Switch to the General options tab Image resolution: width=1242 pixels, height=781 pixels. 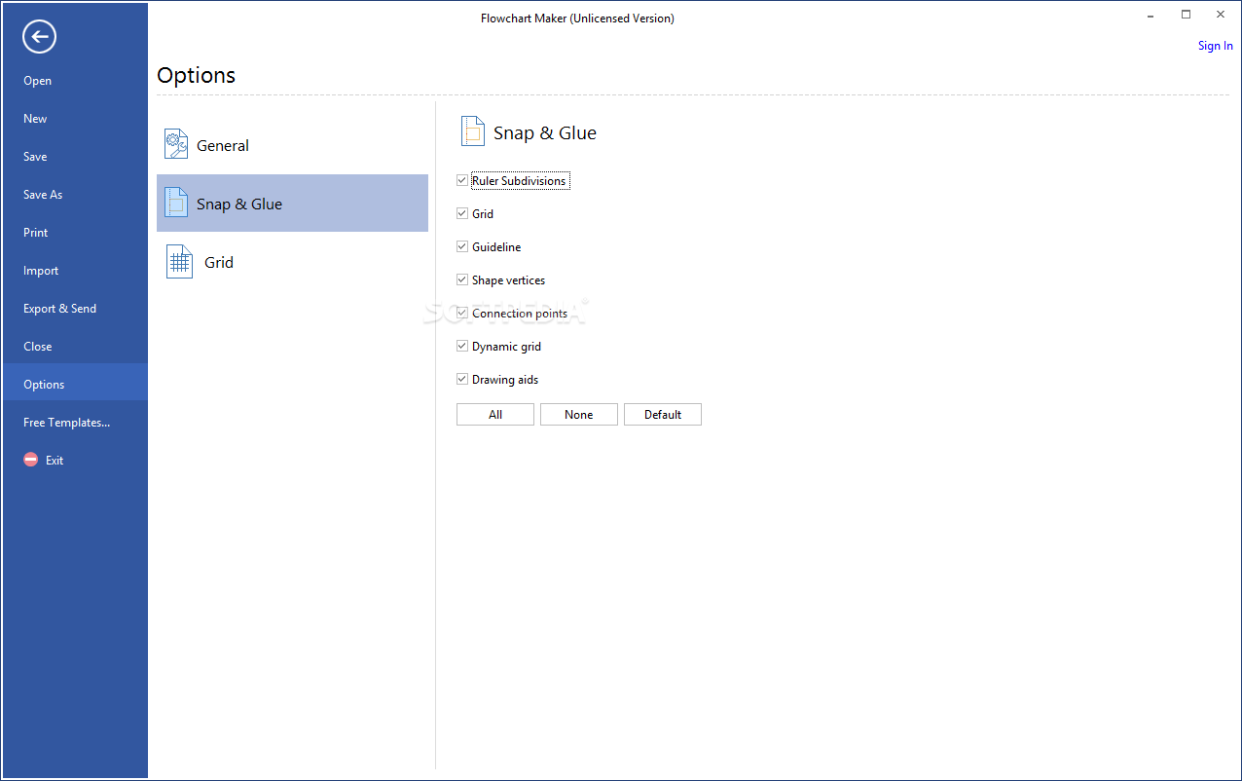(x=292, y=145)
